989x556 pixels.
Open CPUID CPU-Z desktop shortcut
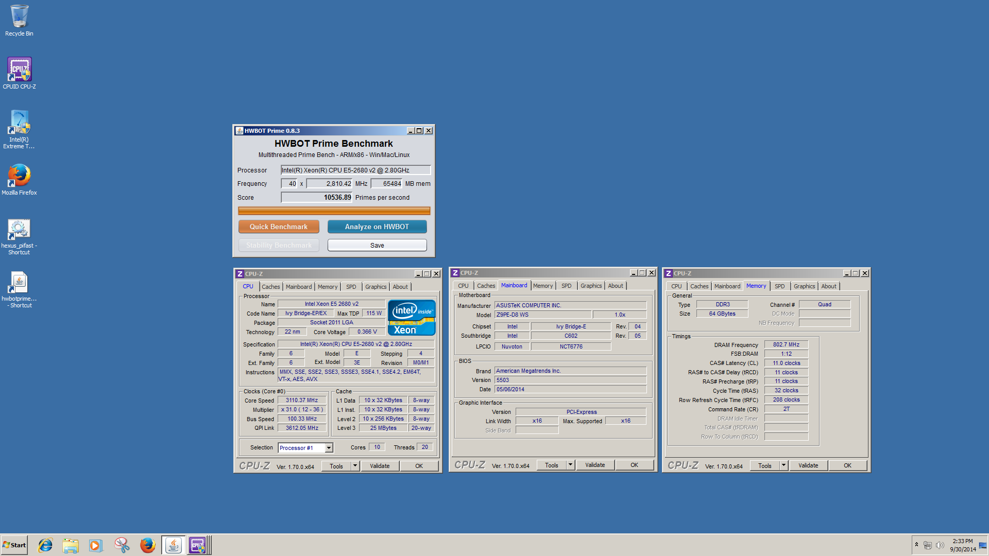pyautogui.click(x=19, y=73)
